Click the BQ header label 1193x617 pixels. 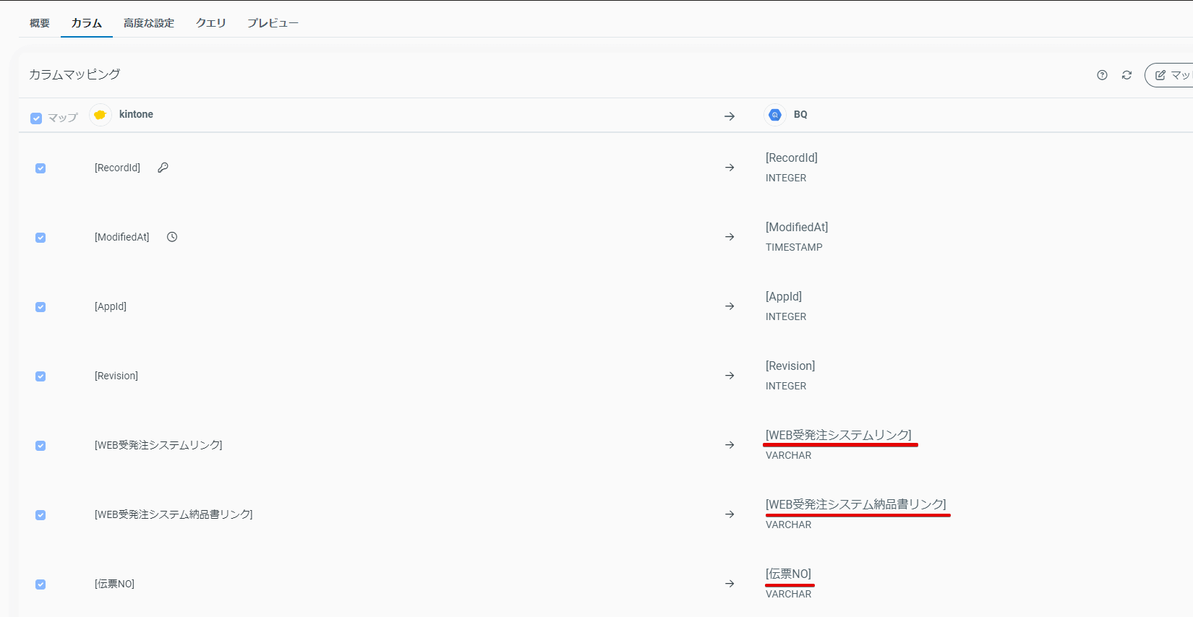click(x=800, y=114)
